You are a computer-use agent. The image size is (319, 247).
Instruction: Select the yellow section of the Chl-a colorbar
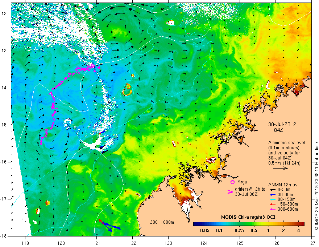point(265,224)
